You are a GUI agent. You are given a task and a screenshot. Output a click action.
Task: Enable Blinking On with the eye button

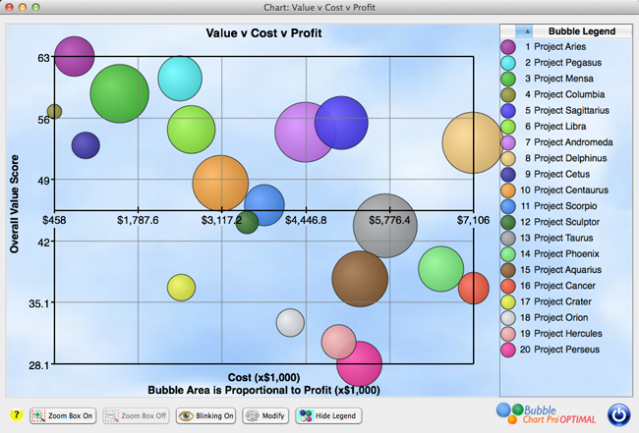tap(206, 415)
